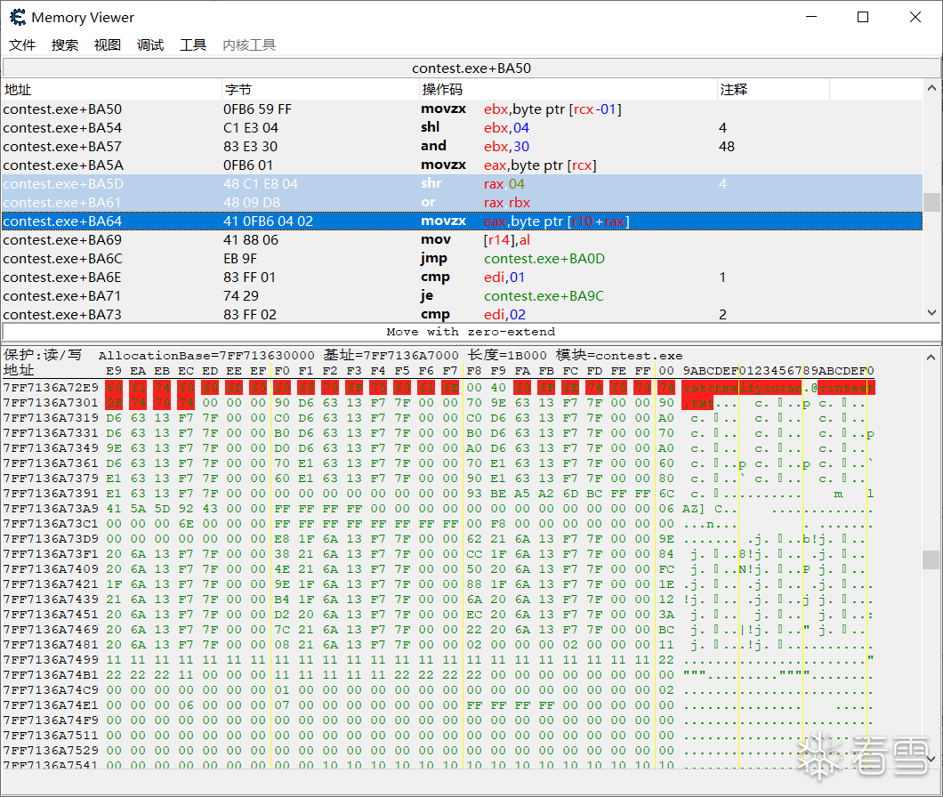
Task: Click hex row address 7FF7136A74E1
Action: point(51,705)
